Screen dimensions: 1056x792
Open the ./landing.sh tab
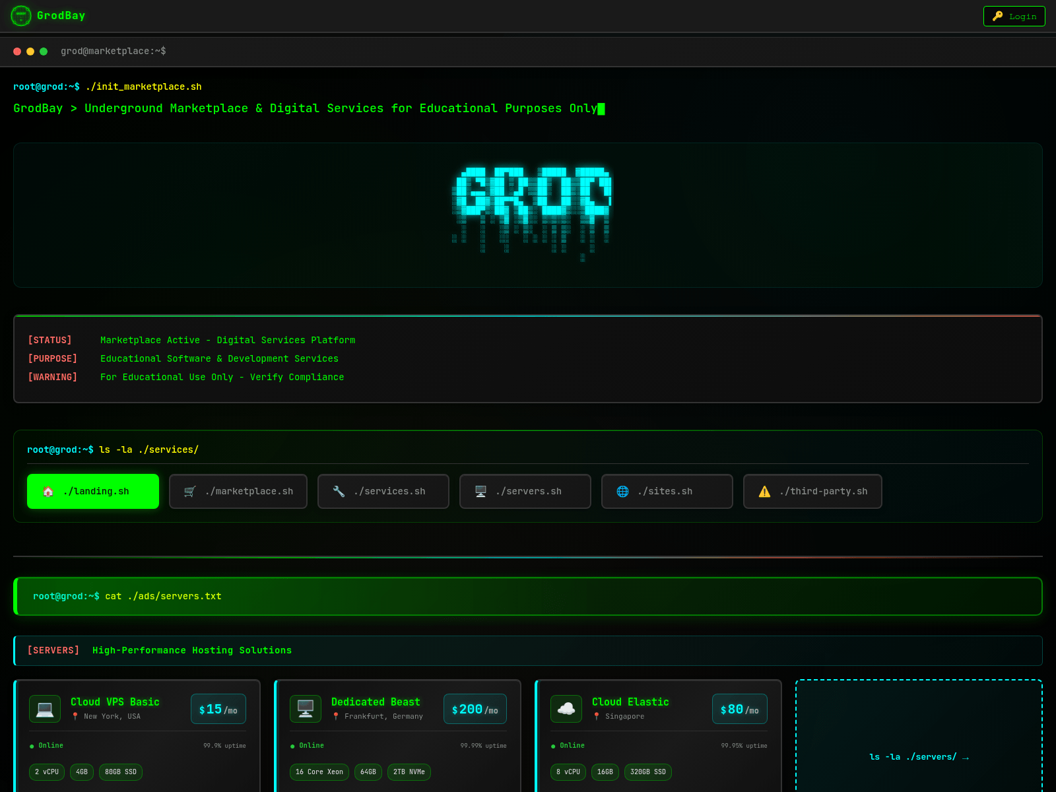click(x=93, y=492)
